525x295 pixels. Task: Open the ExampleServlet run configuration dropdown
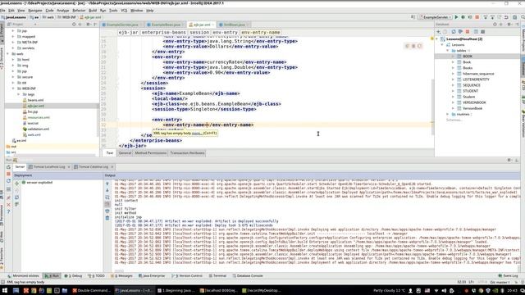click(x=435, y=17)
